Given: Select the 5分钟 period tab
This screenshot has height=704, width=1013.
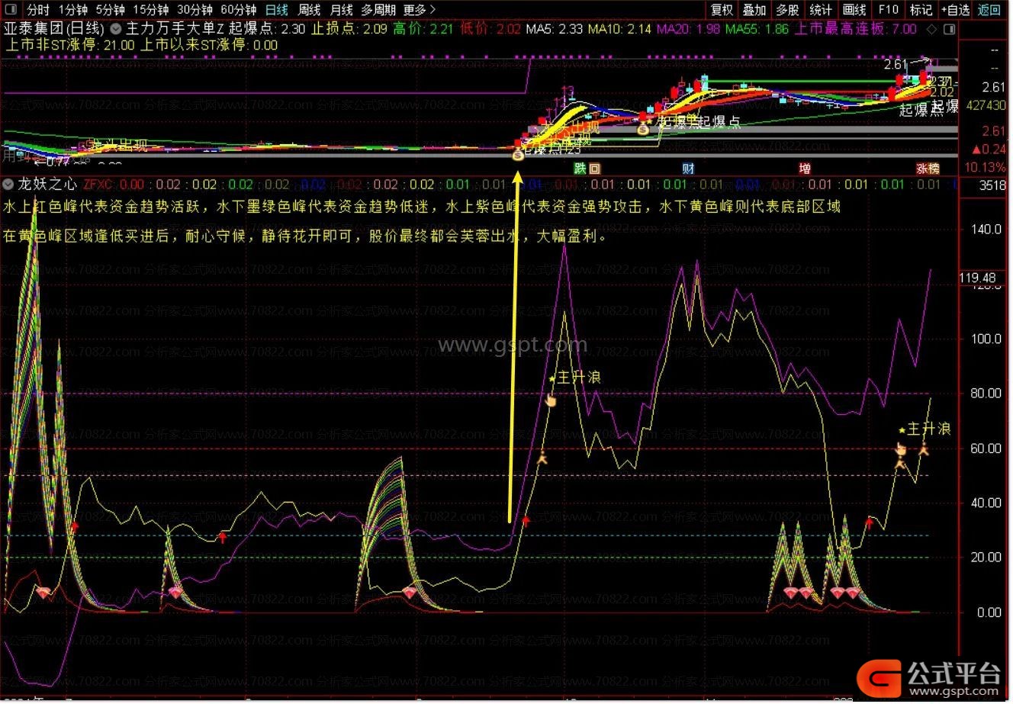Looking at the screenshot, I should coord(110,10).
